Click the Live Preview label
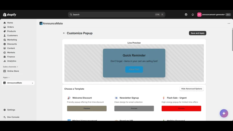This screenshot has height=131, width=233. [x=134, y=43]
